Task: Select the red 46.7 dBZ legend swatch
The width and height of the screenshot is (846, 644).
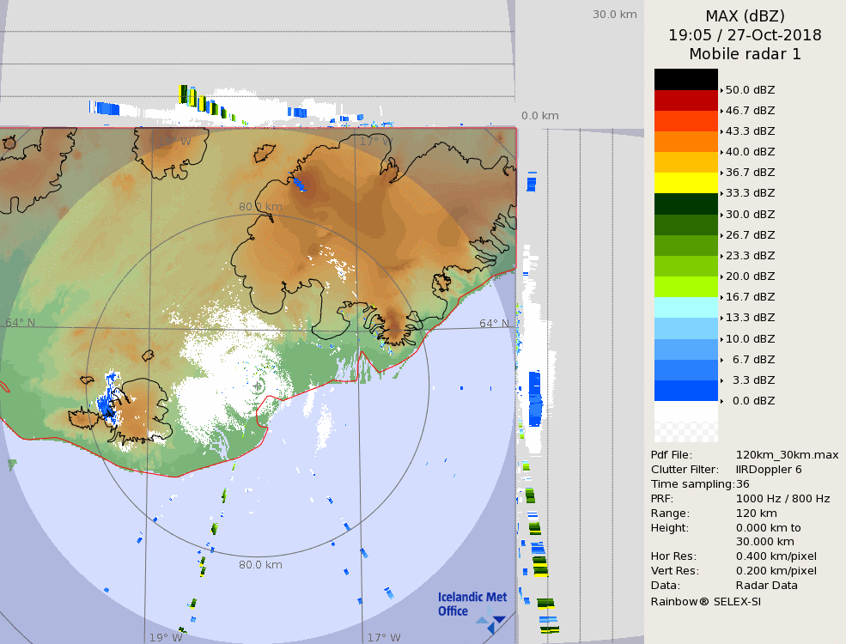Action: [685, 100]
